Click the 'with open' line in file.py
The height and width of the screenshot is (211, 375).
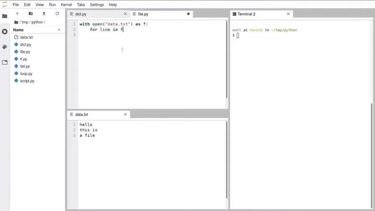click(x=114, y=24)
